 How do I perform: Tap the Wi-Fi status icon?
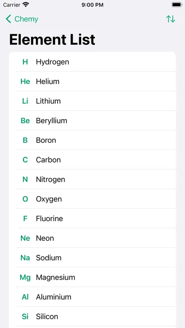click(x=26, y=5)
